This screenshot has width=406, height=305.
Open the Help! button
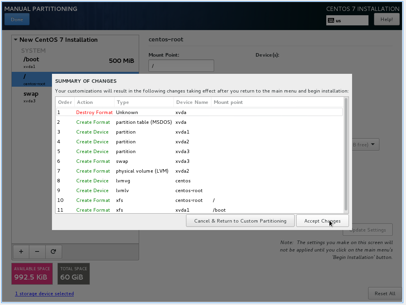(386, 20)
